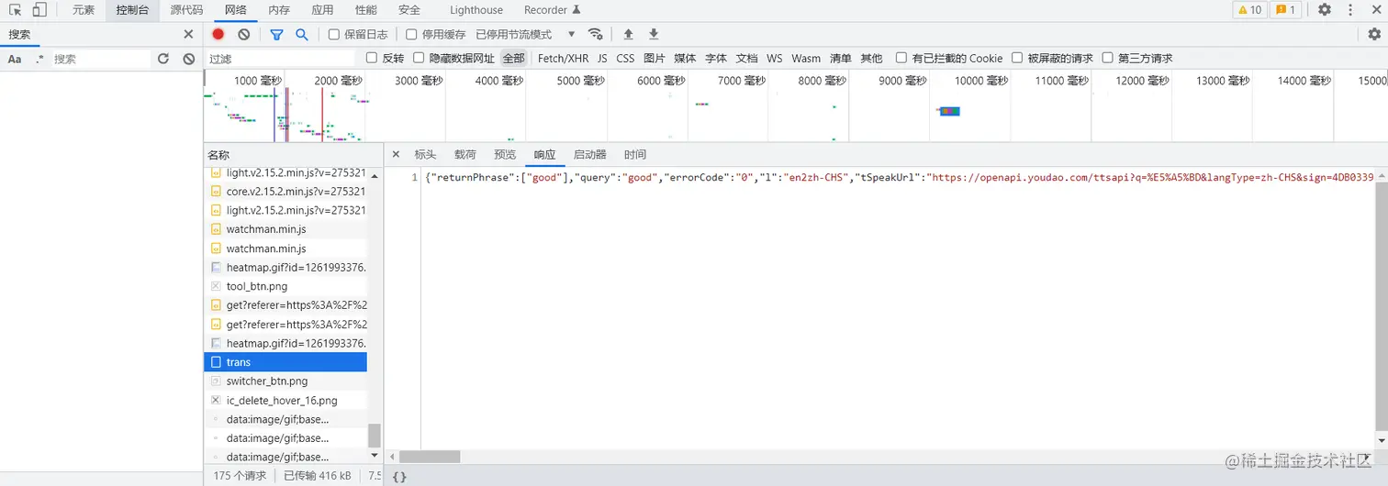Select the tool_btn.png request

285,286
